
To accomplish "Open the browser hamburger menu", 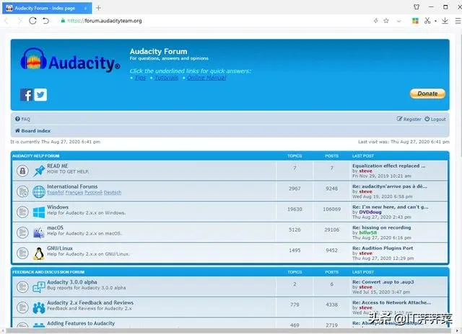I will [458, 21].
